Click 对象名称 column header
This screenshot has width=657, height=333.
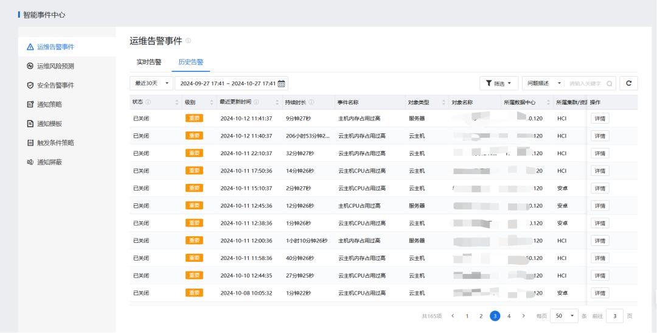click(462, 102)
